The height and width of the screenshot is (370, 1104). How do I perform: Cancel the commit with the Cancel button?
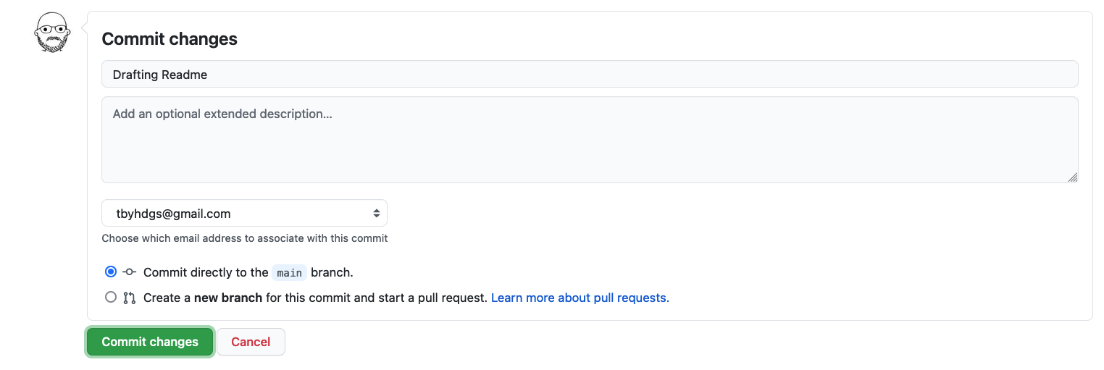[x=251, y=342]
